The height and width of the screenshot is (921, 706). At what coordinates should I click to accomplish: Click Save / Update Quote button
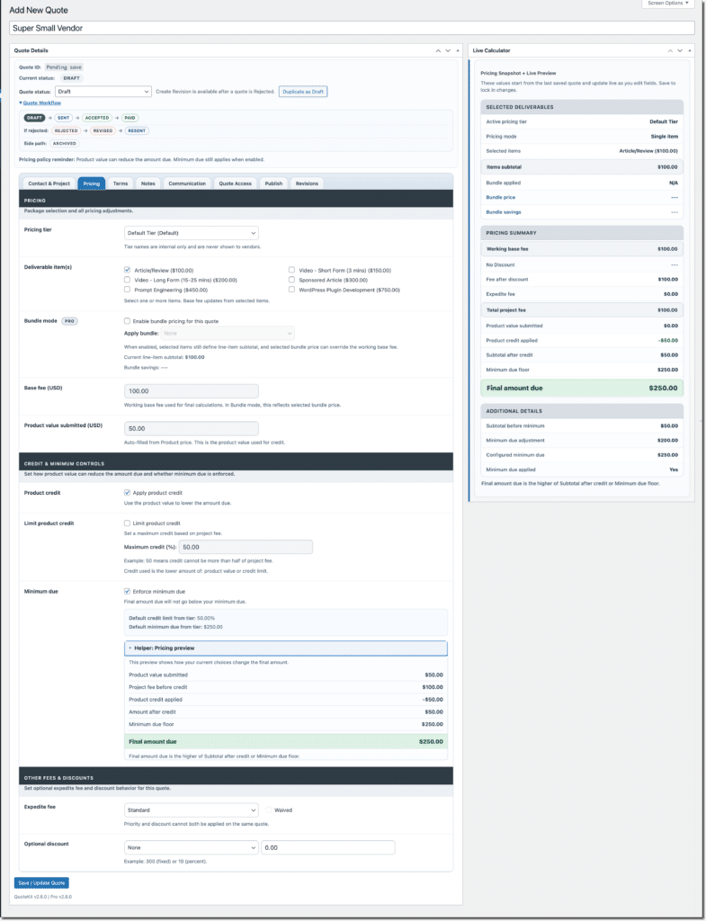click(x=41, y=883)
